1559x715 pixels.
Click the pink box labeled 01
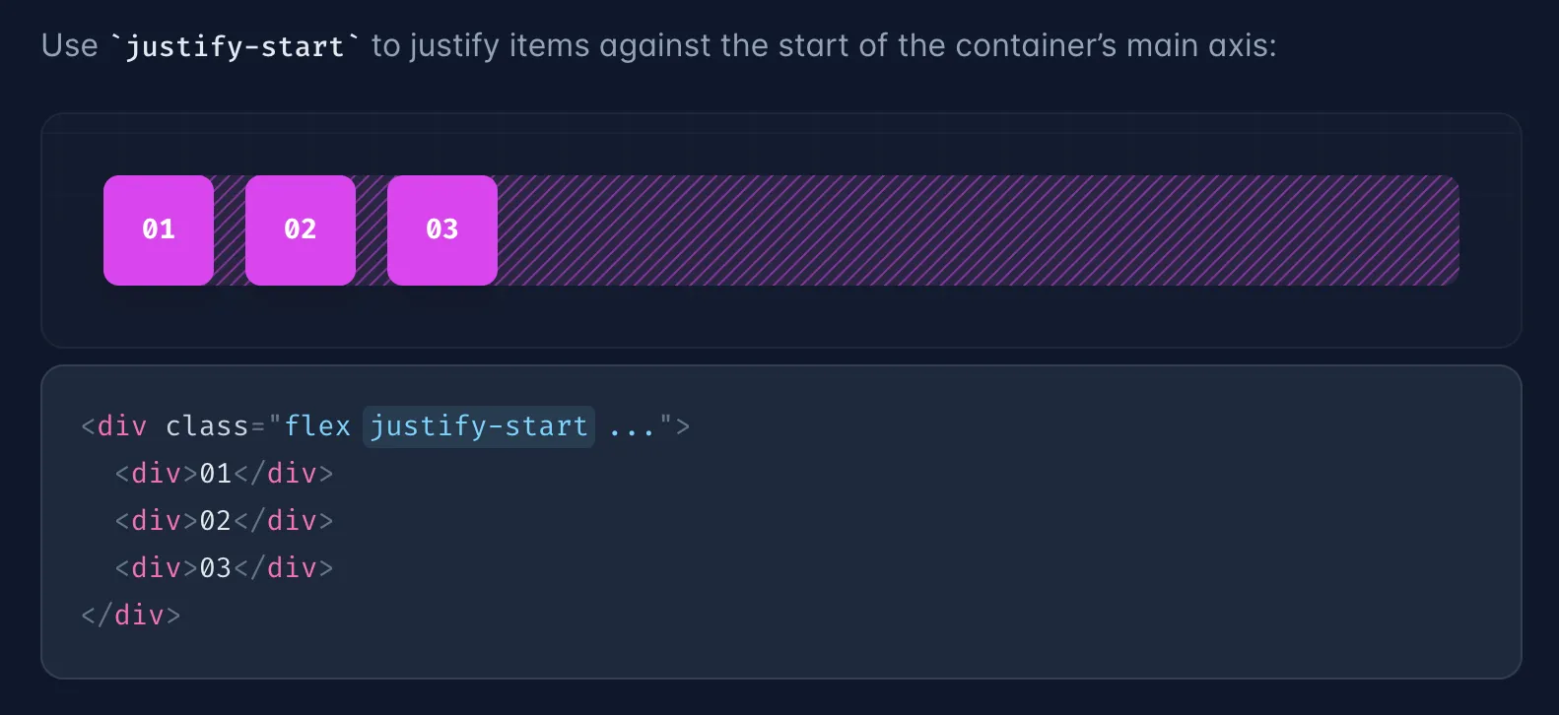(x=159, y=230)
